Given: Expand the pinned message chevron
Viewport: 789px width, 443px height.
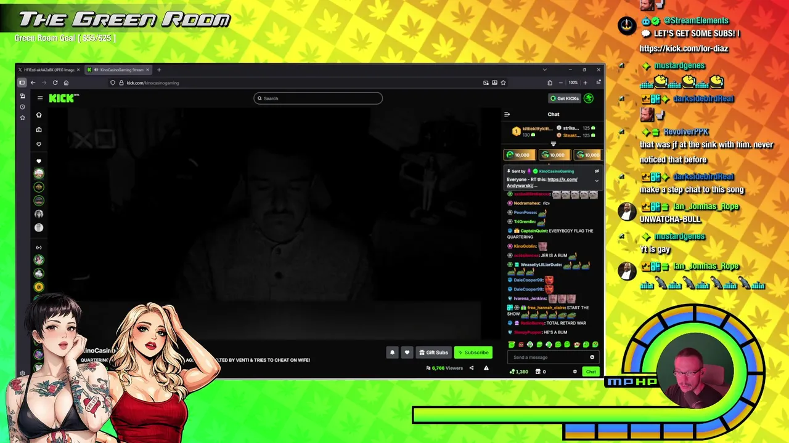Looking at the screenshot, I should [x=597, y=181].
